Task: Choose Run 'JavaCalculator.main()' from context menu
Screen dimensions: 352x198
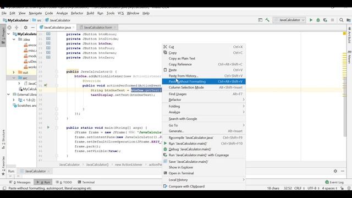Action: click(204, 143)
